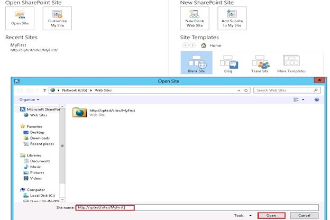Select Libraries in navigation pane

coord(31,155)
